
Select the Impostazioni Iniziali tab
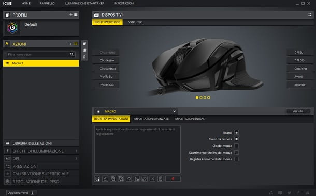pyautogui.click(x=190, y=119)
